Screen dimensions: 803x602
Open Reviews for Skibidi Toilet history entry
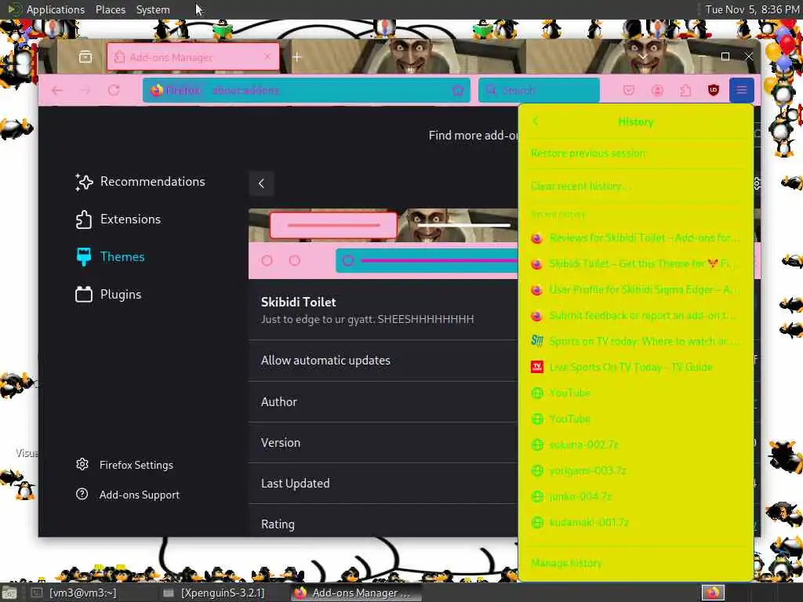pyautogui.click(x=635, y=238)
